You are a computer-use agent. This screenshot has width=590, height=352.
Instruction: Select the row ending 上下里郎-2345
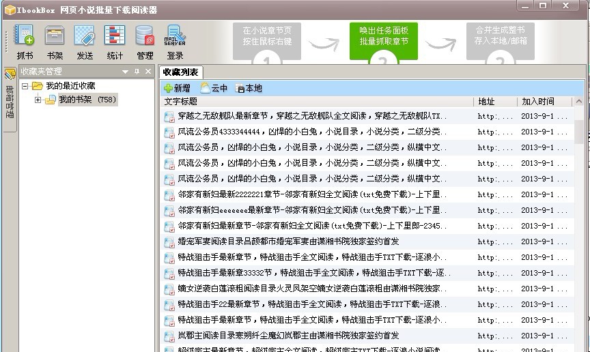(367, 226)
